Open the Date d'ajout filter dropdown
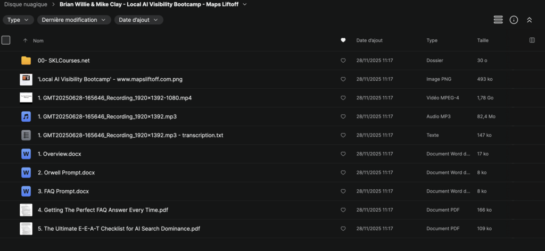 [x=138, y=20]
